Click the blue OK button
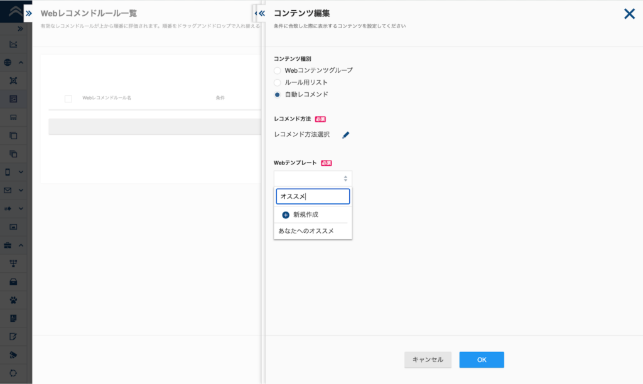The height and width of the screenshot is (384, 643). [x=482, y=360]
